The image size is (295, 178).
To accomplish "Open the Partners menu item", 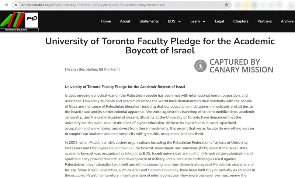I will (264, 21).
